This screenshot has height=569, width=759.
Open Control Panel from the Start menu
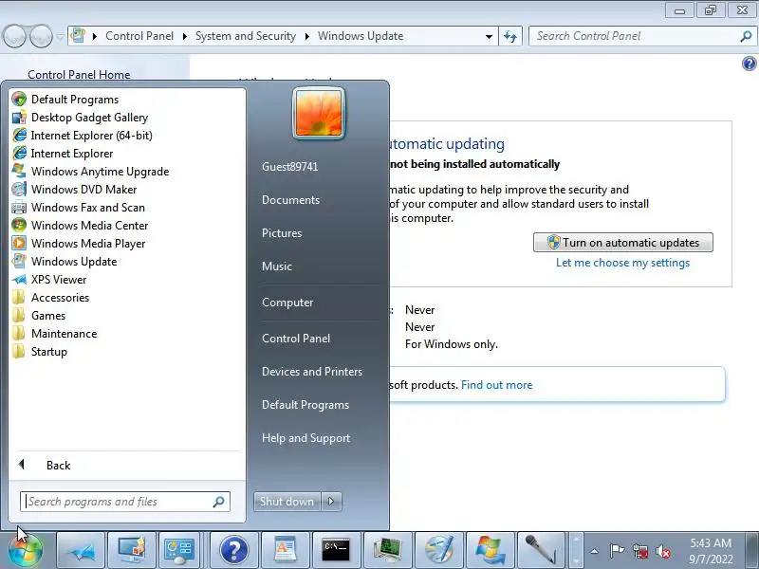point(296,339)
